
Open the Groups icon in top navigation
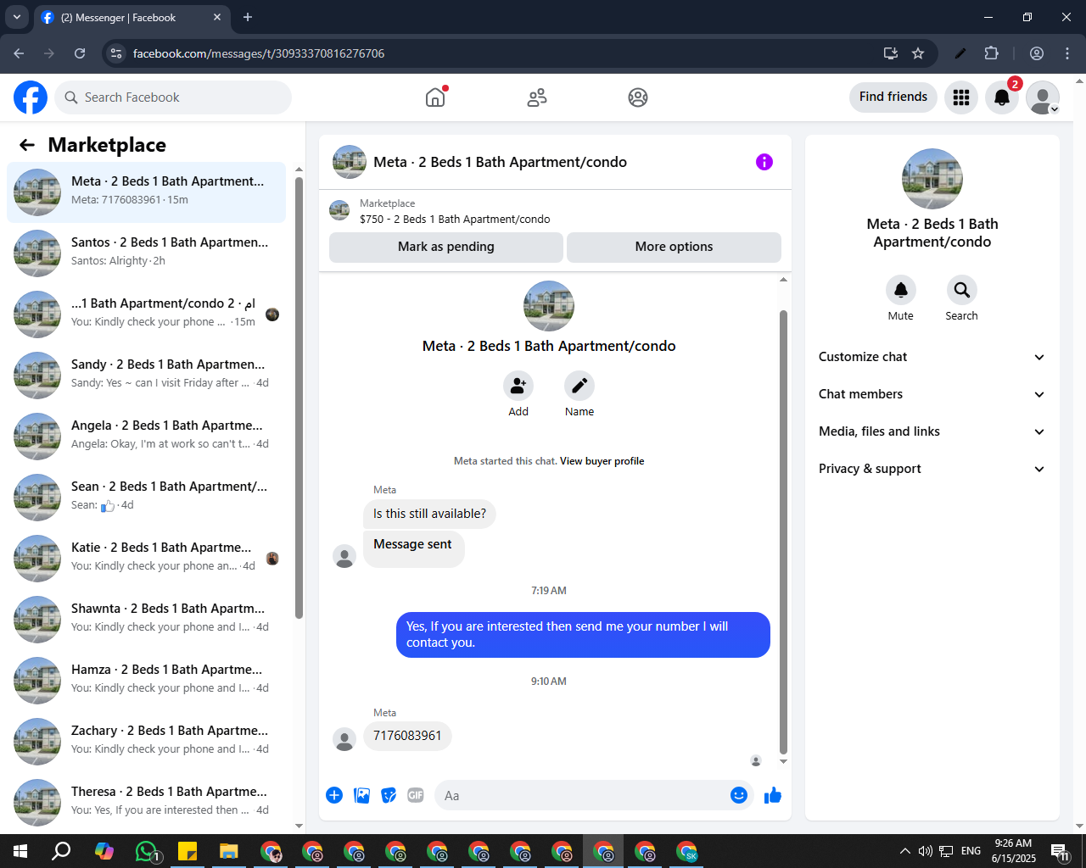(x=638, y=97)
